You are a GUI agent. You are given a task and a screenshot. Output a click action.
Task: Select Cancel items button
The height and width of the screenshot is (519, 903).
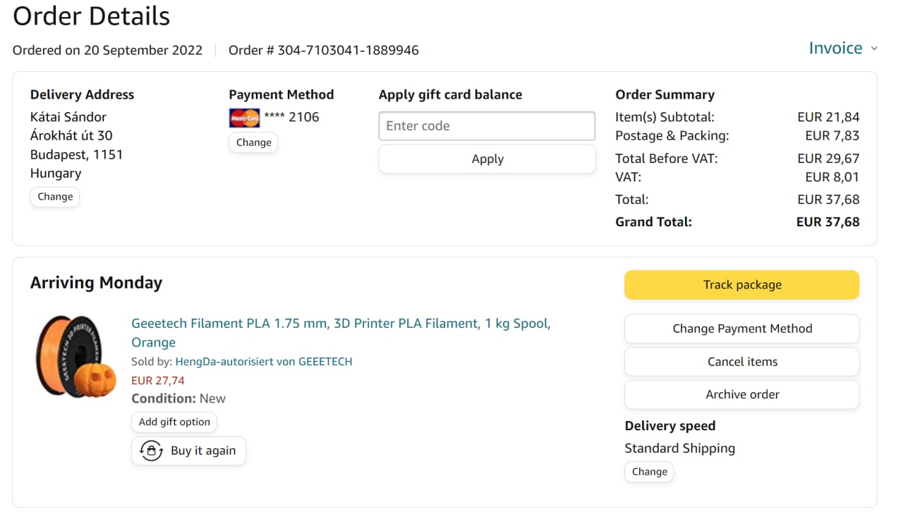tap(741, 362)
